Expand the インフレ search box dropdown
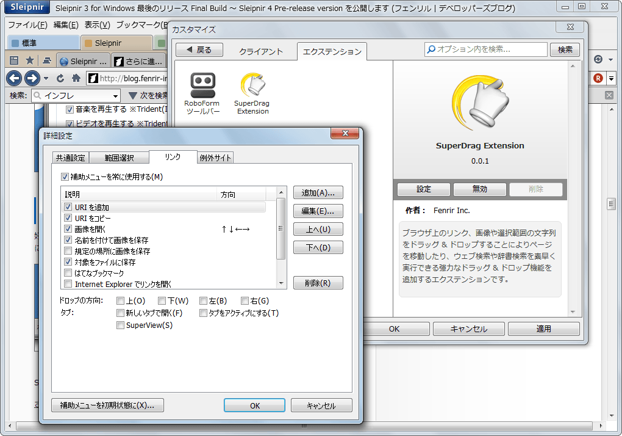 115,96
